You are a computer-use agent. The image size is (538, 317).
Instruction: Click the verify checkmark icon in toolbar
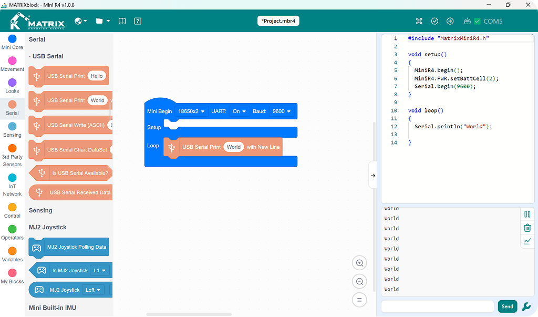click(x=434, y=22)
